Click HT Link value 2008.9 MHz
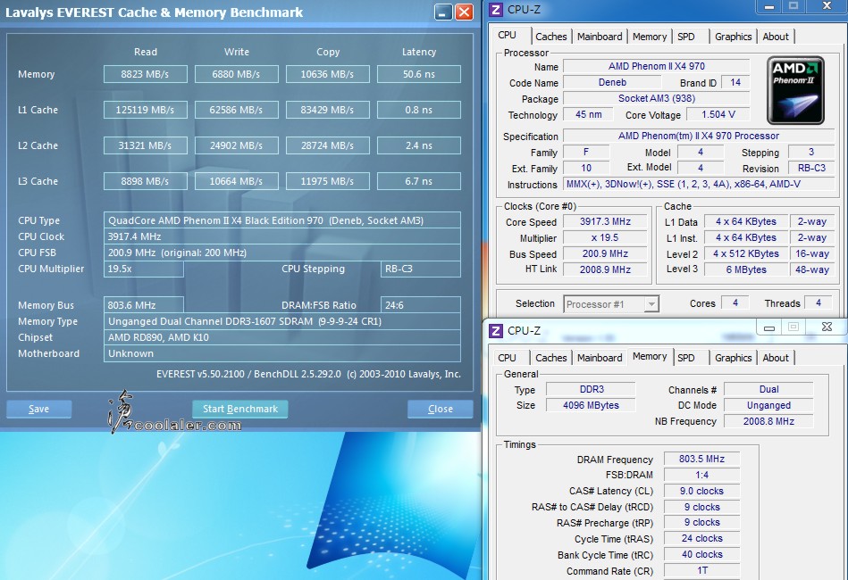Image resolution: width=848 pixels, height=580 pixels. point(605,269)
